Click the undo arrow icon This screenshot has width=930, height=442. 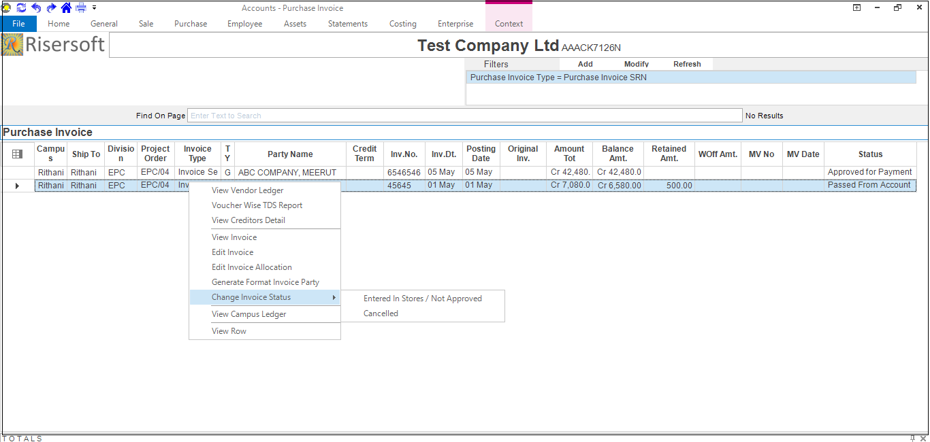(x=36, y=7)
